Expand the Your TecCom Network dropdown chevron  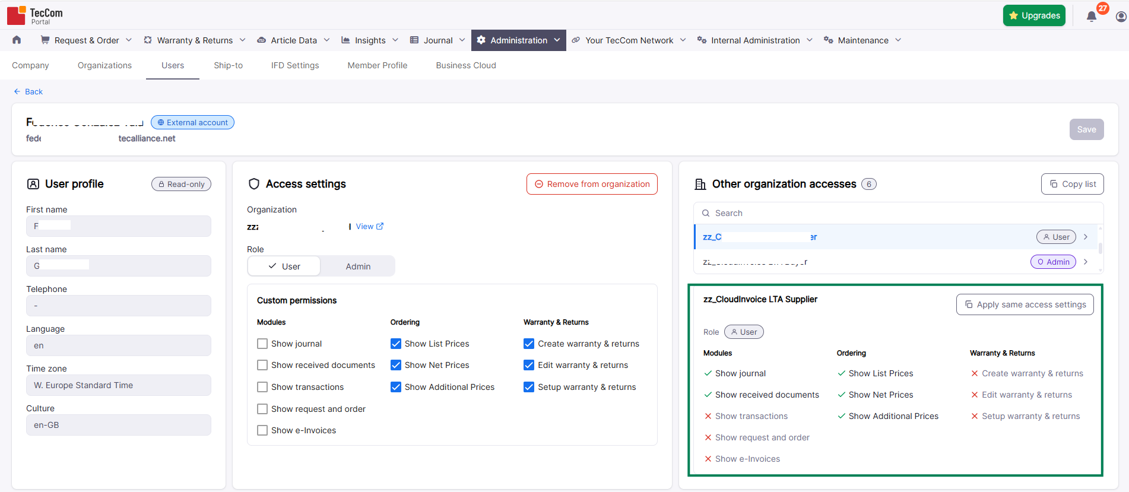click(x=683, y=40)
